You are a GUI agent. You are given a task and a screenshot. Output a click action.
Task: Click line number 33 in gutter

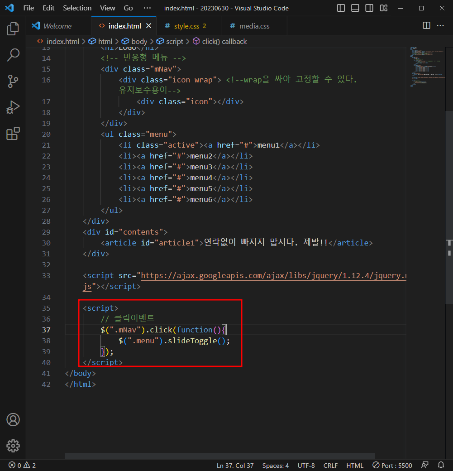[46, 275]
